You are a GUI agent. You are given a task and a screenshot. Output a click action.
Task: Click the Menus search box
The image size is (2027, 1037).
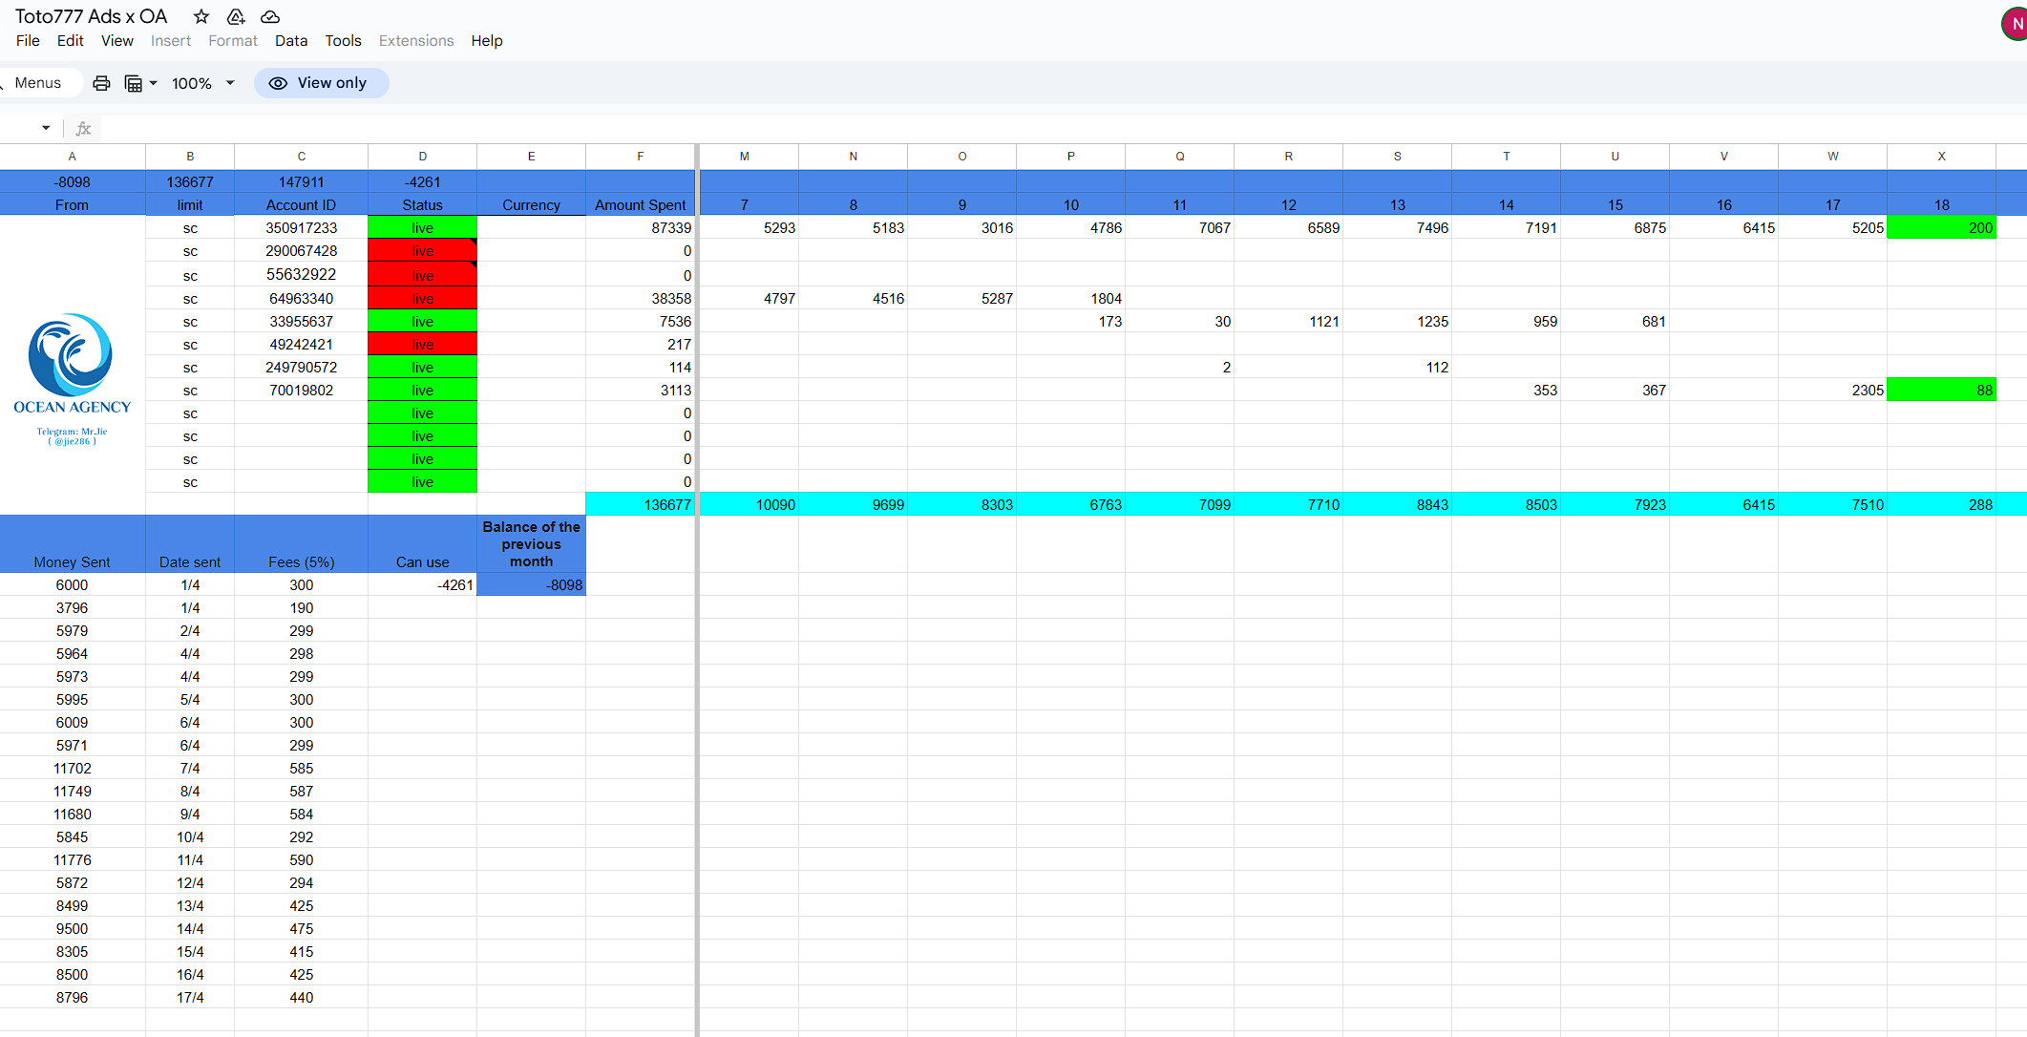(x=38, y=83)
